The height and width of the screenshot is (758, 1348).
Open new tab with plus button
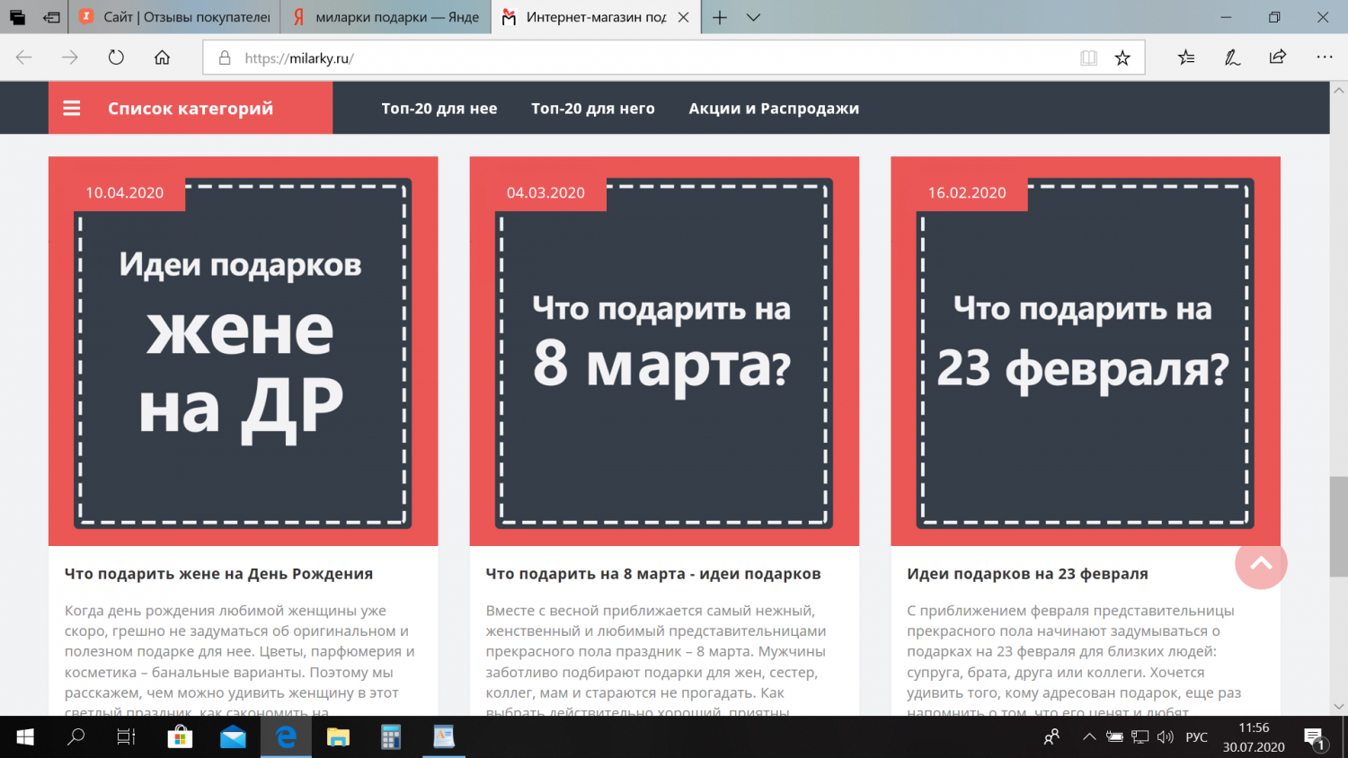(720, 17)
